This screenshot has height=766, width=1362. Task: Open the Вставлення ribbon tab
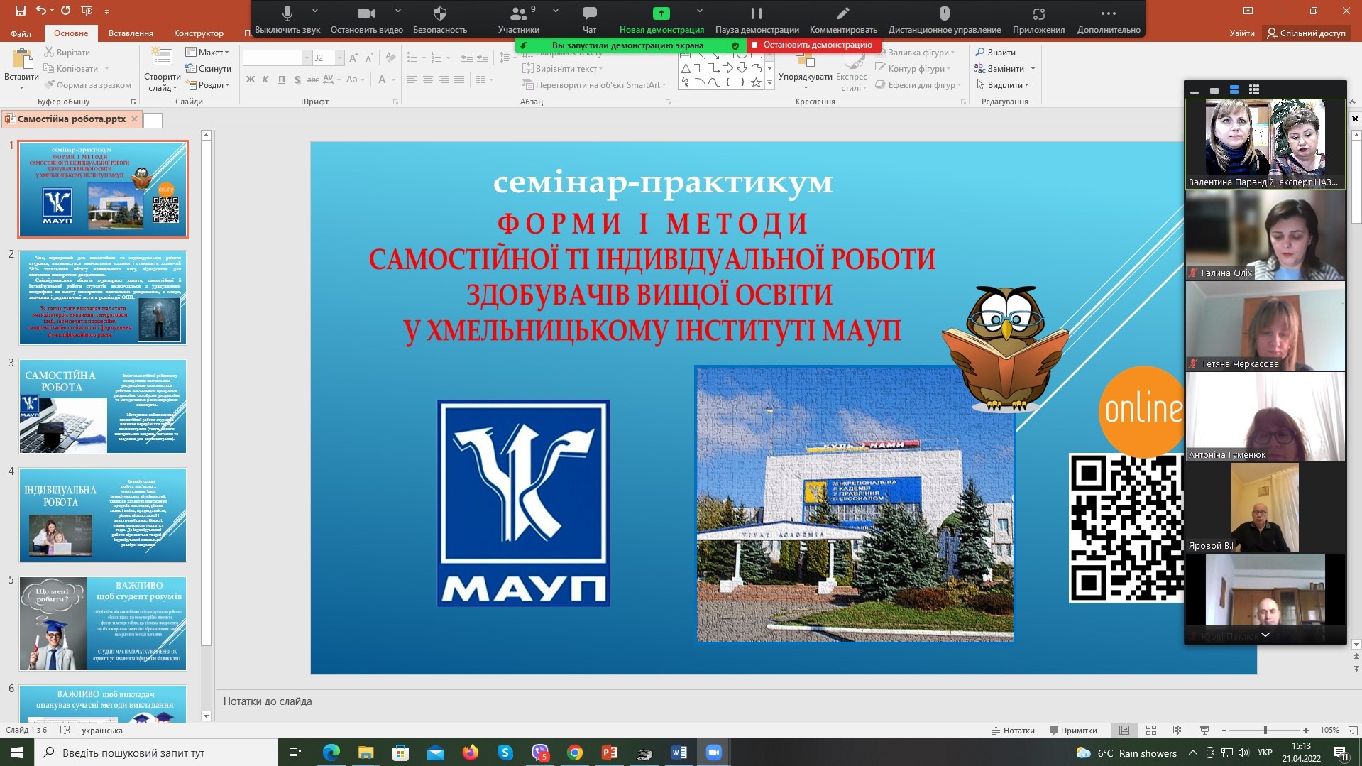[x=131, y=33]
